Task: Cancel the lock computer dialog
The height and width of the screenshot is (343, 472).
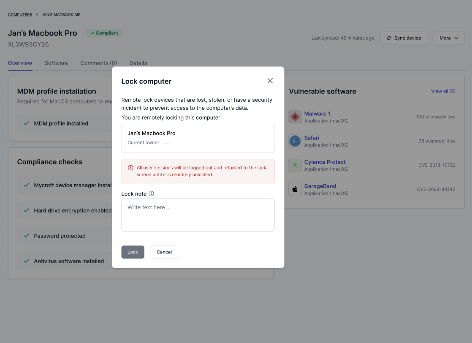Action: pos(164,252)
